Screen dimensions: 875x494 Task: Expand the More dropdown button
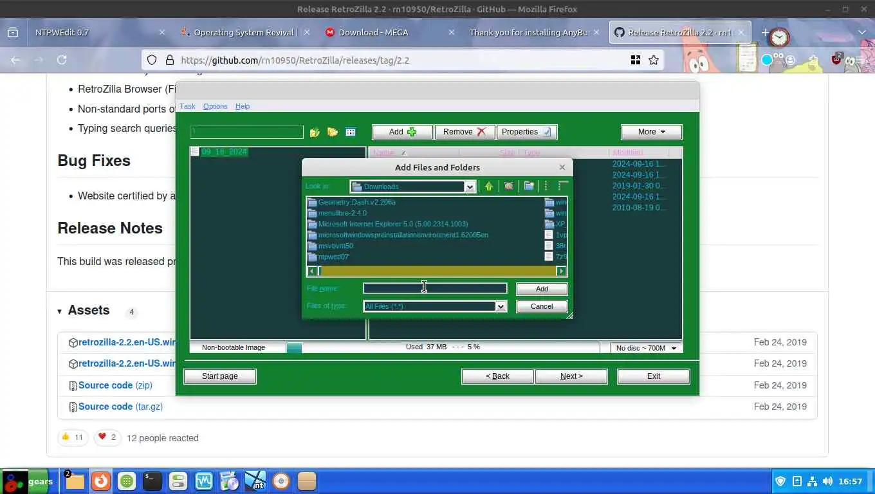651,132
